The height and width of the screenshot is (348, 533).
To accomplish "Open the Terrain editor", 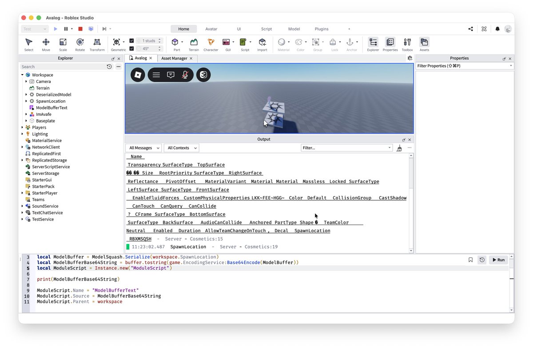I will (x=194, y=44).
